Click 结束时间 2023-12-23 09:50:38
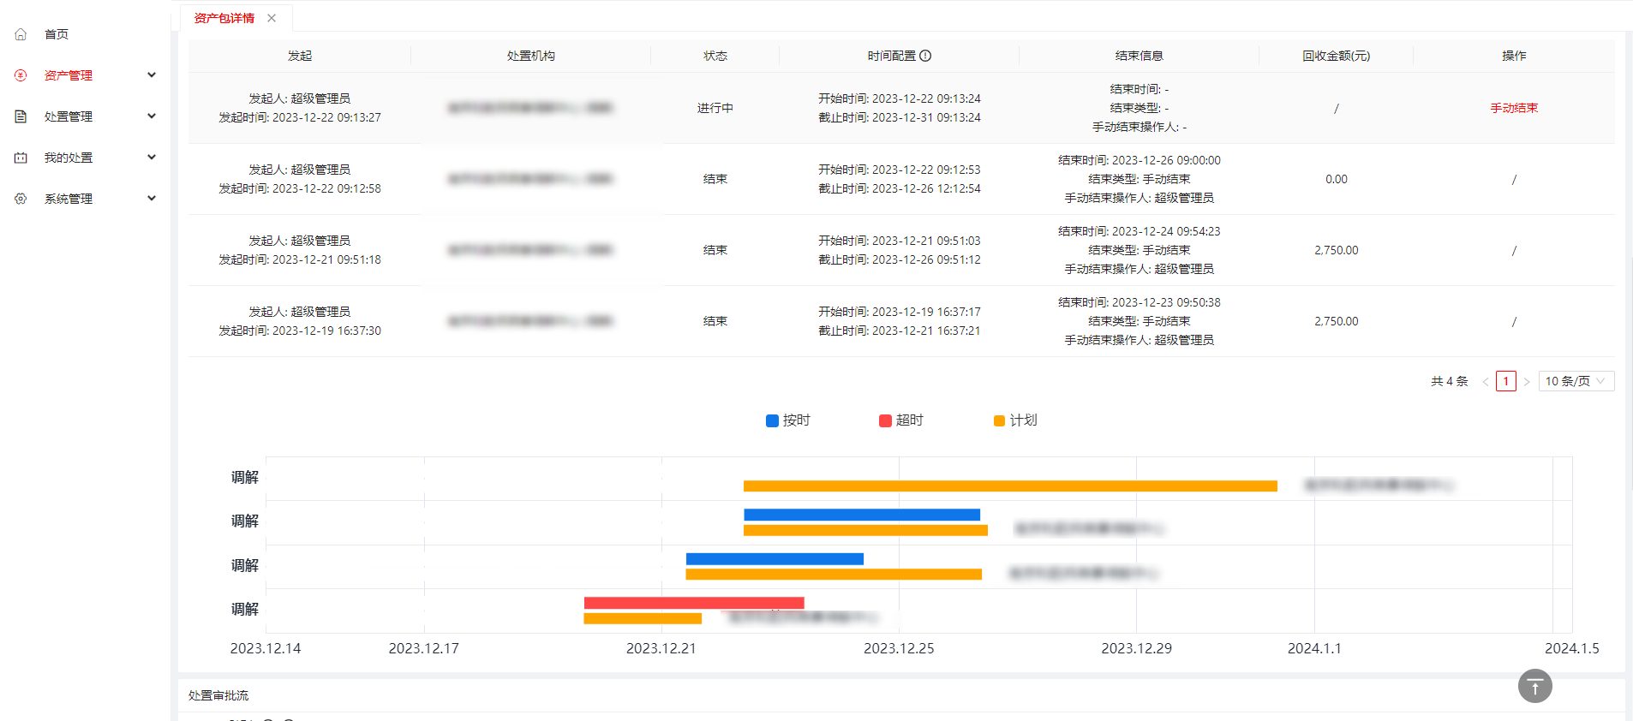The image size is (1633, 721). coord(1140,302)
